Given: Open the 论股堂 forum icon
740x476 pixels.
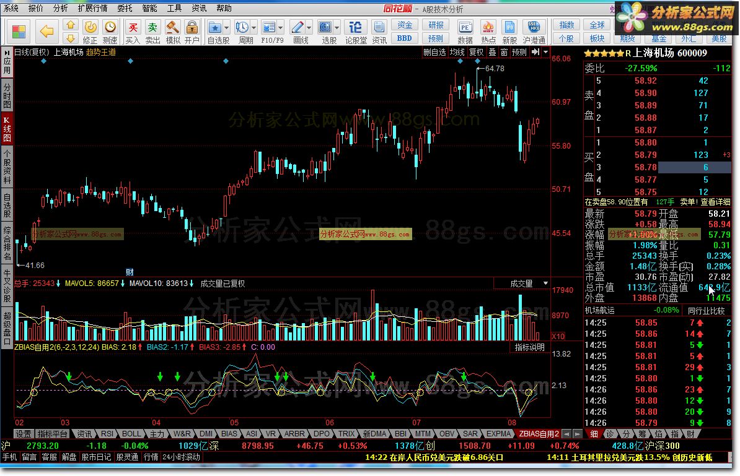Looking at the screenshot, I should coord(356,32).
